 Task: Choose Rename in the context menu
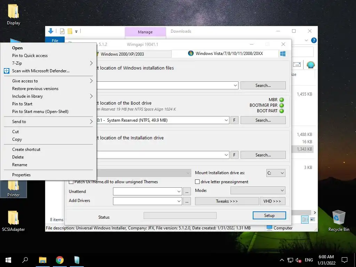[48, 165]
